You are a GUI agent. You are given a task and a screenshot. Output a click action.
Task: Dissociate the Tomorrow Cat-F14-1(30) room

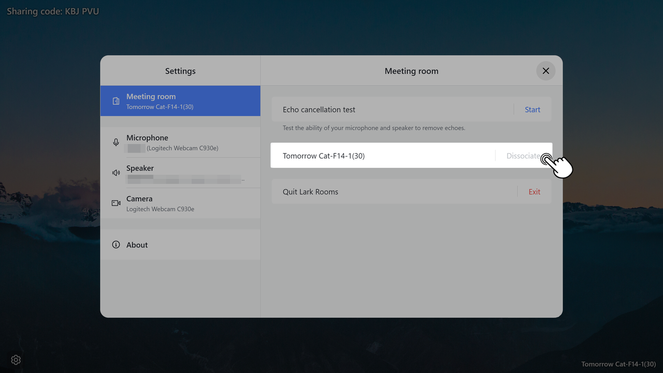(523, 156)
